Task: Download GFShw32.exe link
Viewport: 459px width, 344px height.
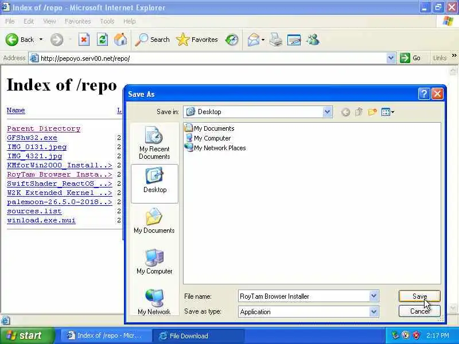Action: coord(32,138)
